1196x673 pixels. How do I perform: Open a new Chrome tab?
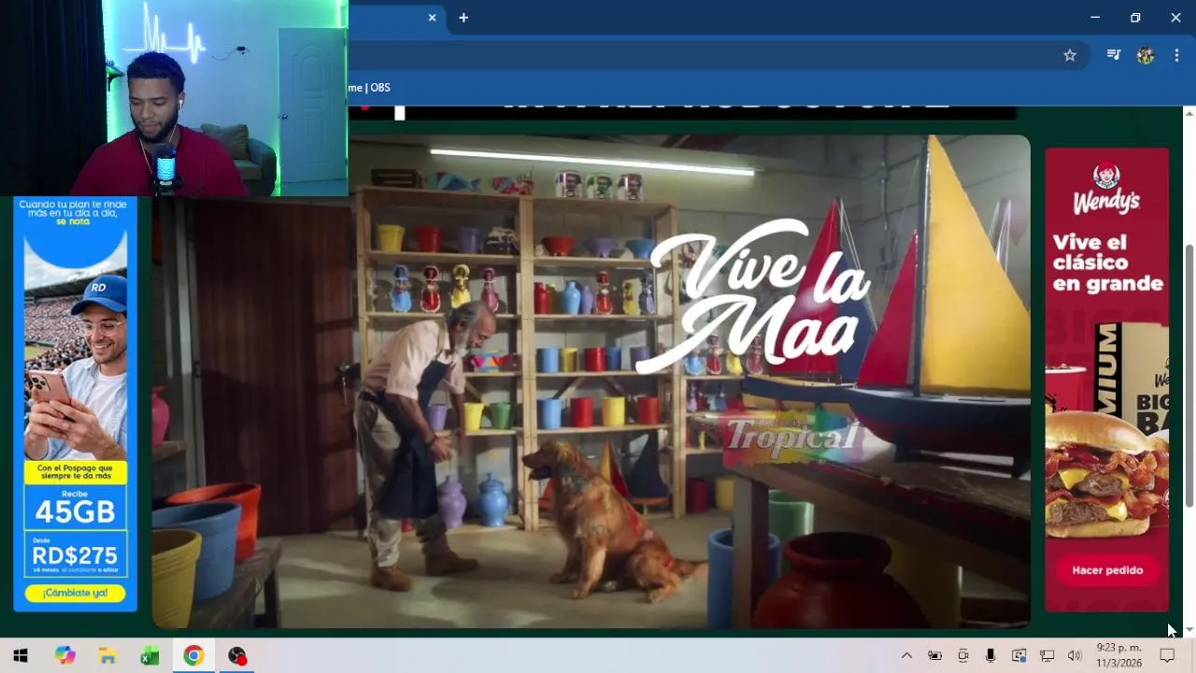click(463, 18)
